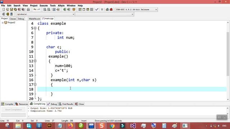Collapse the code fold at line 17

point(35,85)
